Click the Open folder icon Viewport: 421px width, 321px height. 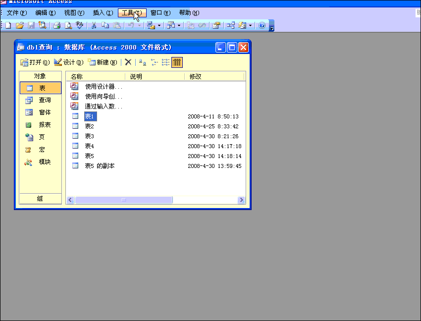20,26
